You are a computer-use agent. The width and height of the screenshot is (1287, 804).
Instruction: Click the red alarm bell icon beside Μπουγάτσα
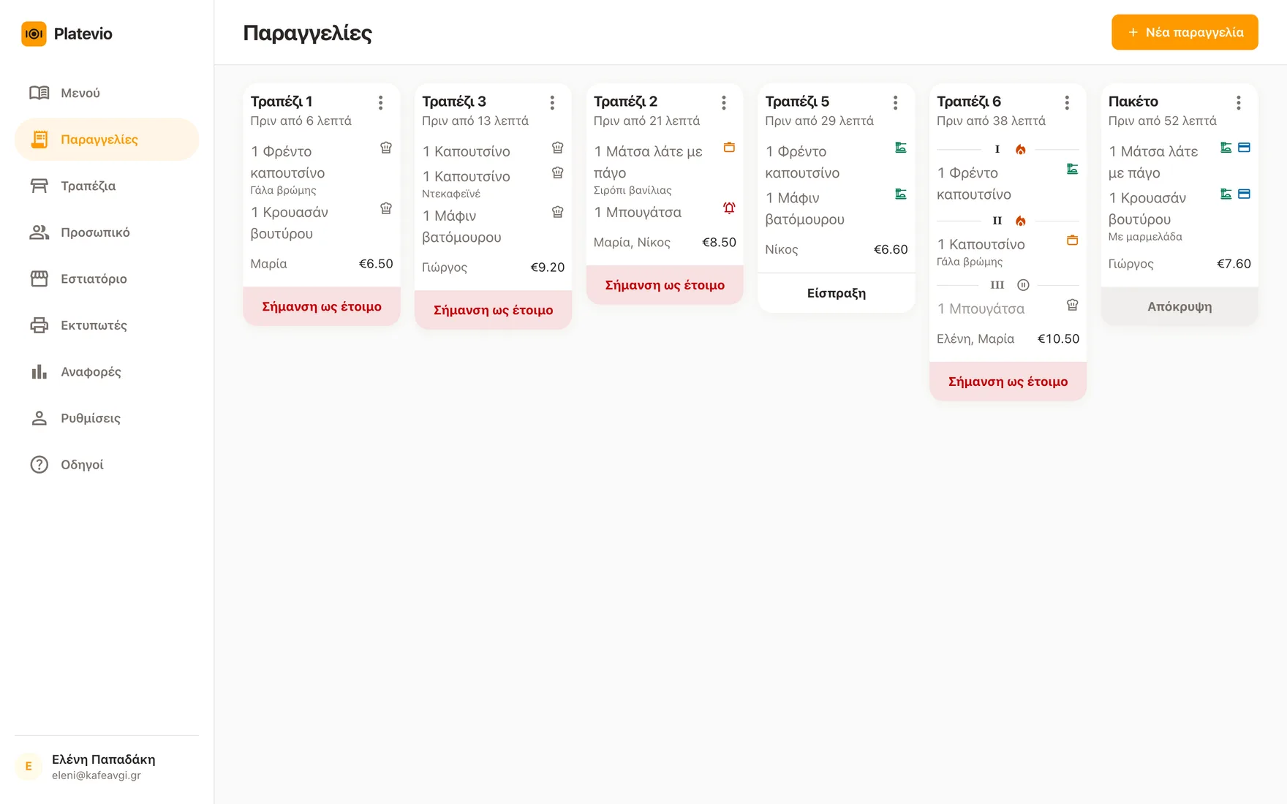coord(729,208)
